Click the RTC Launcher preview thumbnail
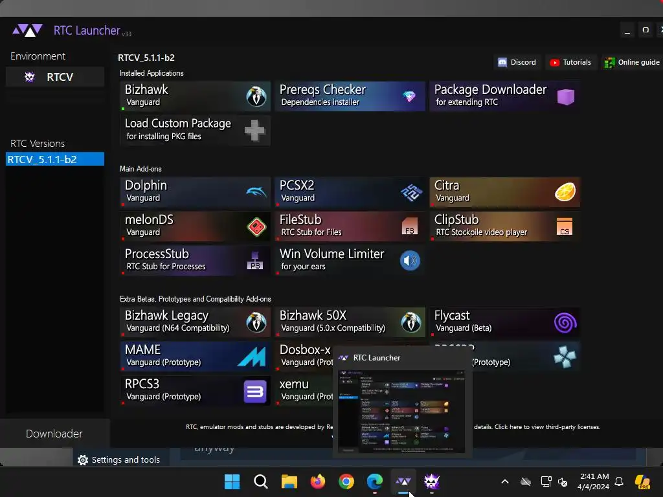This screenshot has height=497, width=663. click(401, 412)
